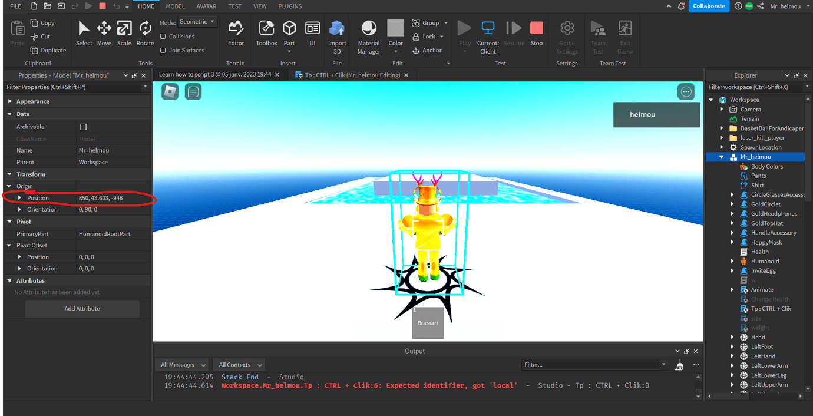
Task: Clear output with the broom icon
Action: 679,365
